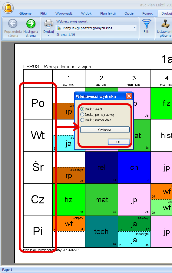Open the Filtr funnel icon
The width and height of the screenshot is (172, 273).
(x=147, y=24)
